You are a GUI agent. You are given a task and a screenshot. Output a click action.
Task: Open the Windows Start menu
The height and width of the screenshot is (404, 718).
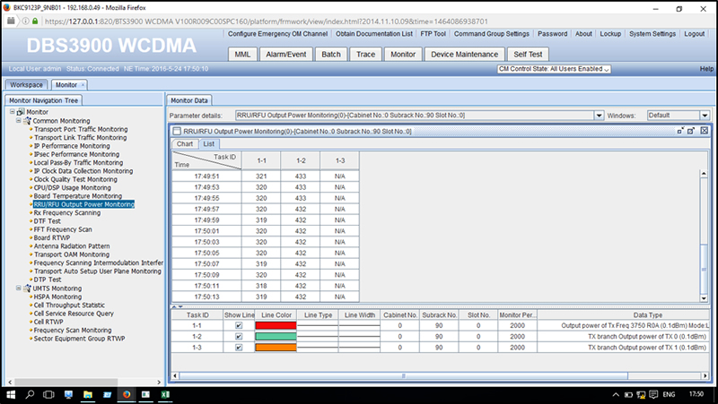point(10,394)
